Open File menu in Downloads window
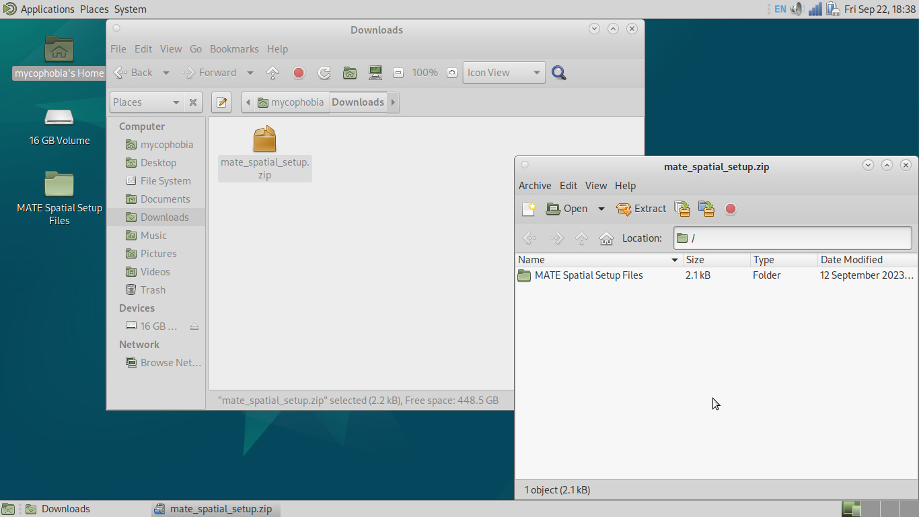Screen dimensions: 919x517 pos(118,49)
